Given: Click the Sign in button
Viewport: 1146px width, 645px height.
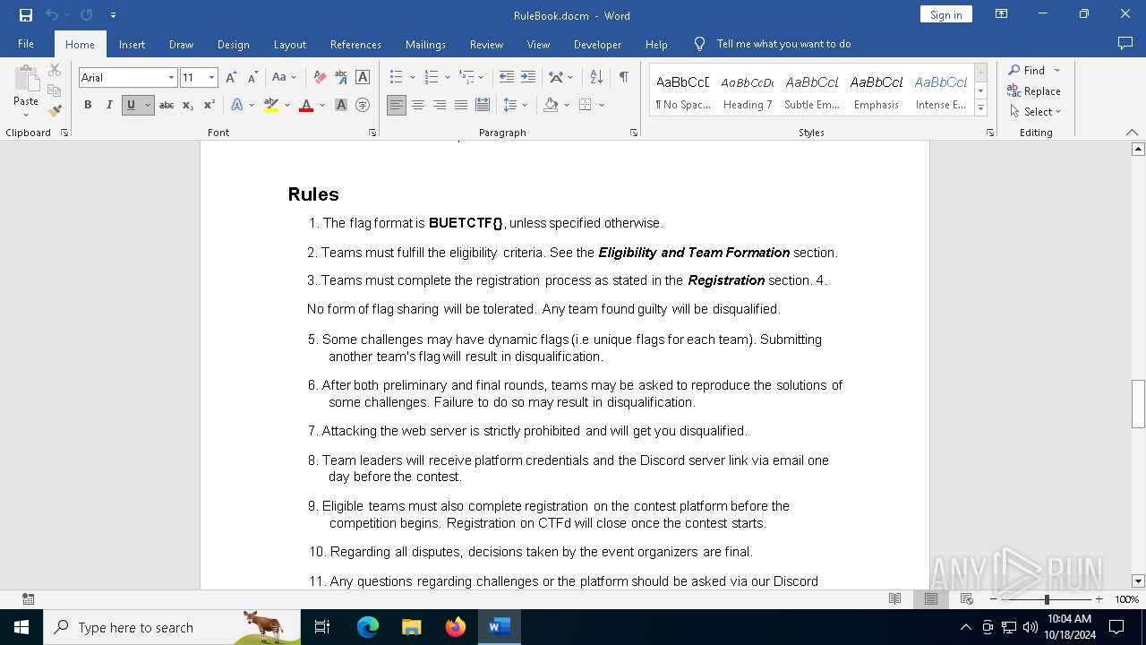Looking at the screenshot, I should tap(945, 14).
